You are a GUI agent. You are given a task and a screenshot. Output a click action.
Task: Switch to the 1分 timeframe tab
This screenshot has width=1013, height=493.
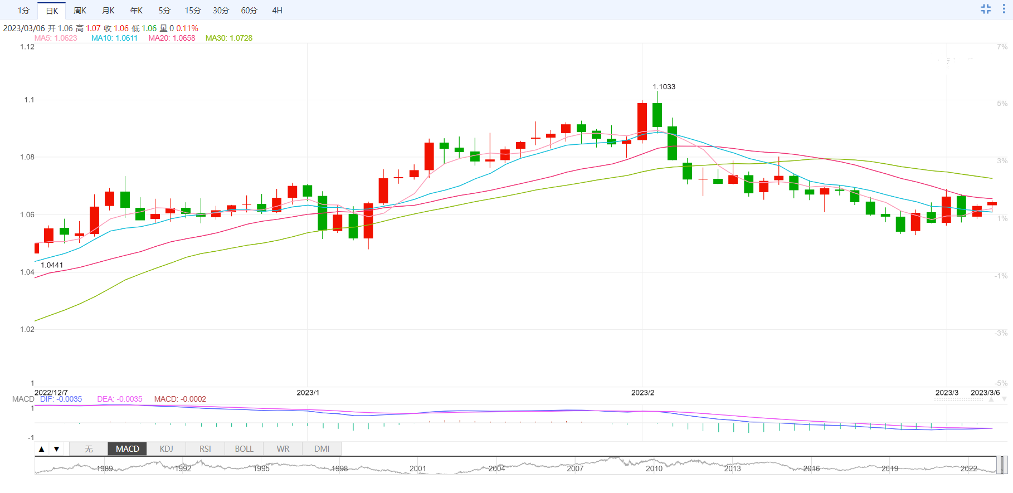[23, 11]
